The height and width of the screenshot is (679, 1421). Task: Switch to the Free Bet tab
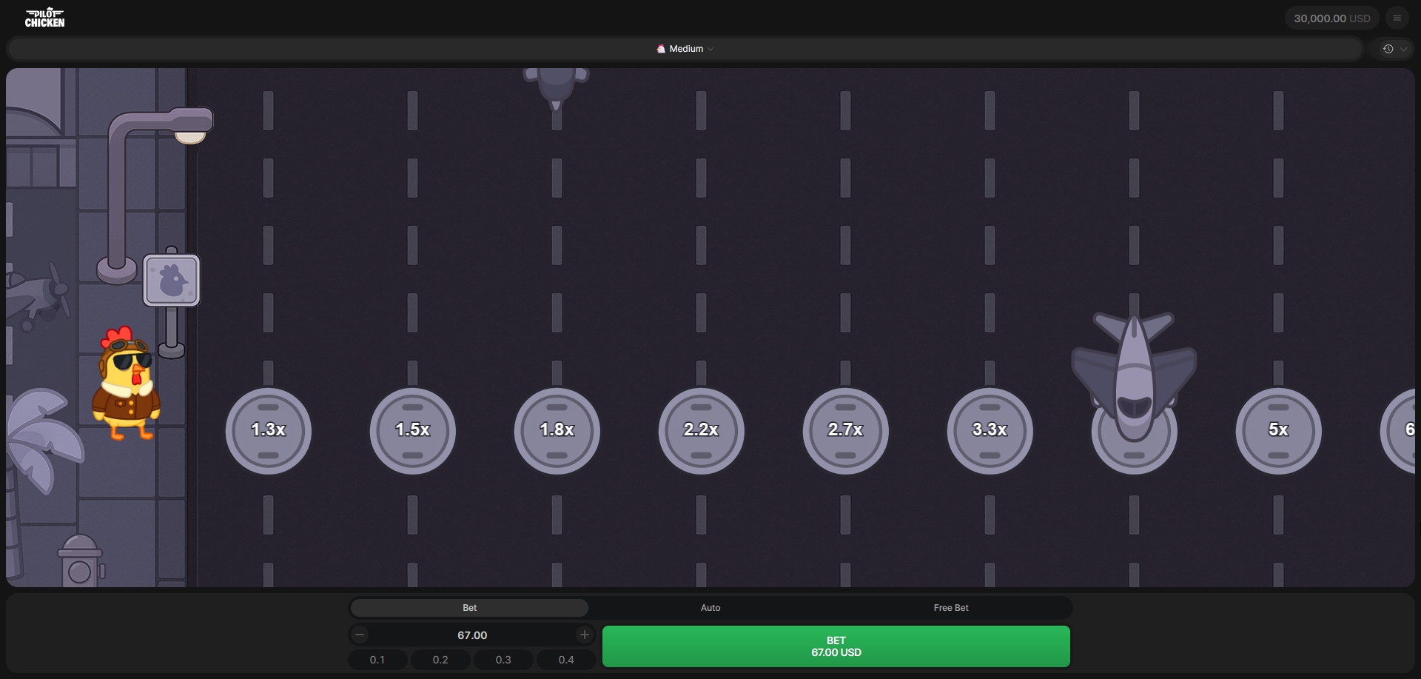click(x=950, y=608)
